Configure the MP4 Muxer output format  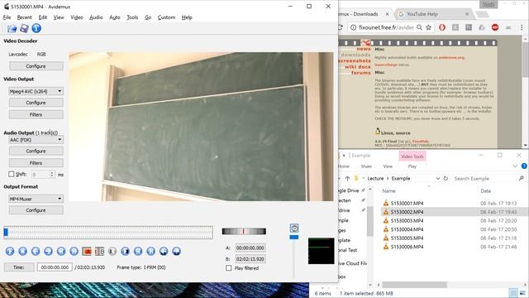36,210
